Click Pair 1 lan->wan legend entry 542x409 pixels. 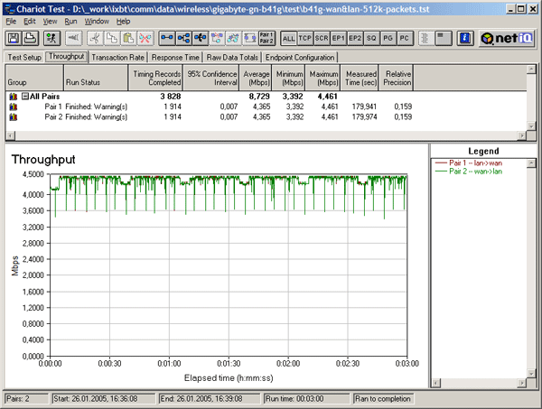[472, 163]
